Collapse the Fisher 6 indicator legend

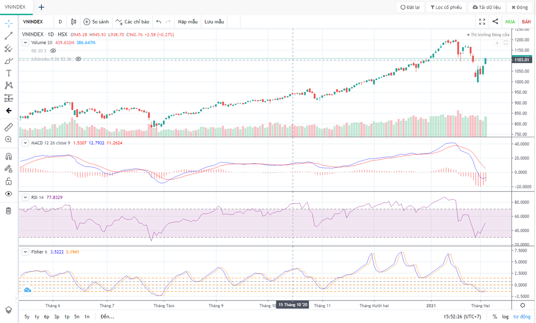click(x=25, y=252)
